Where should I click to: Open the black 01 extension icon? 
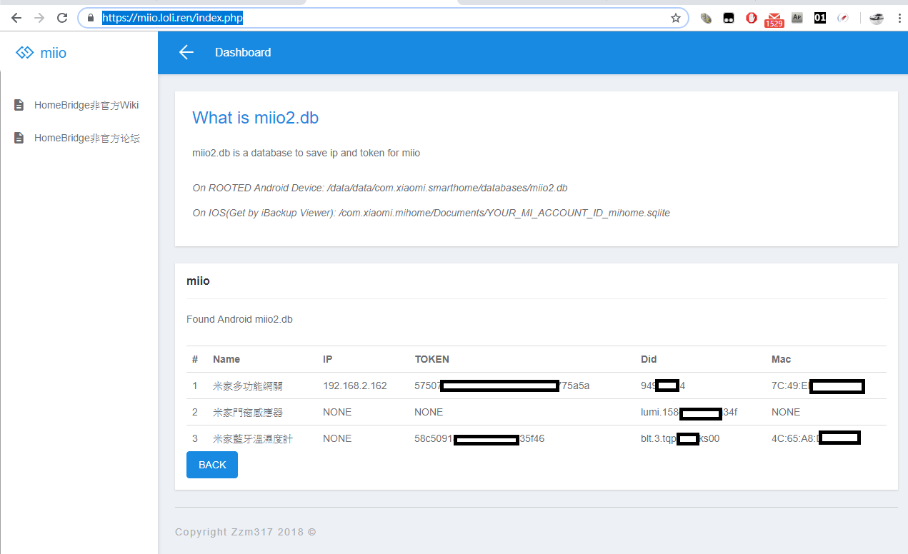[820, 19]
